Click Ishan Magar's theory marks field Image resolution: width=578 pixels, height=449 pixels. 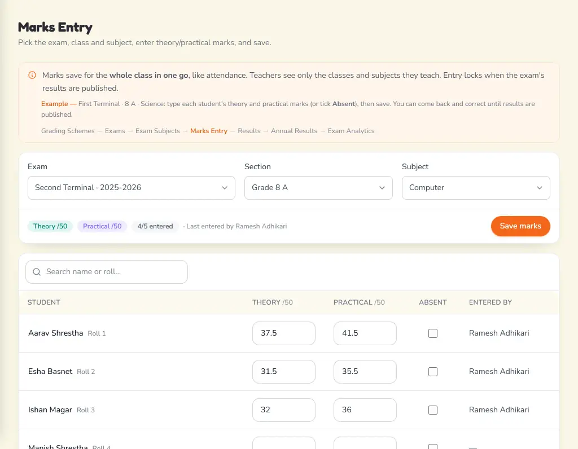[x=284, y=410]
